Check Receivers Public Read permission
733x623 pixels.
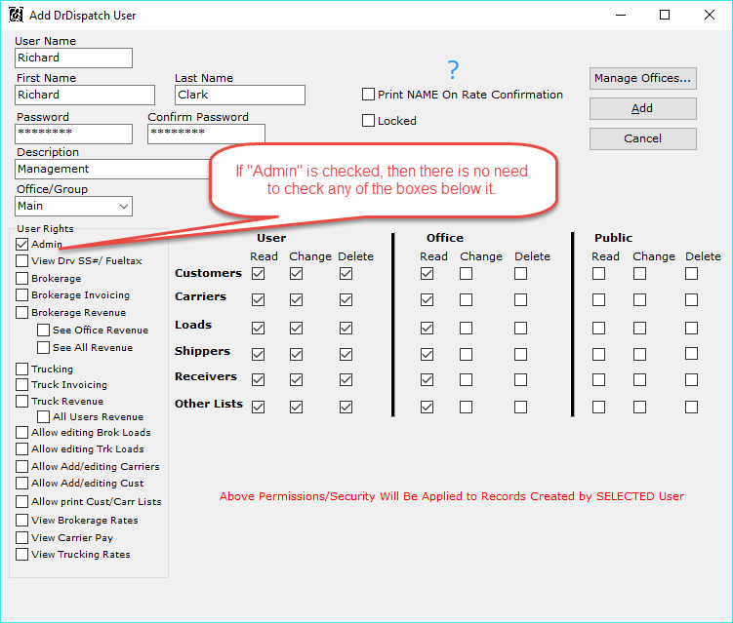point(599,379)
